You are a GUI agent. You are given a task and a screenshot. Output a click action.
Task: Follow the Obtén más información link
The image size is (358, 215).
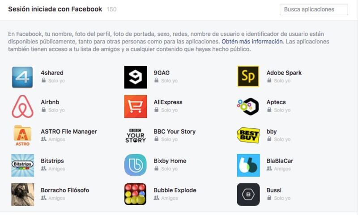click(252, 42)
